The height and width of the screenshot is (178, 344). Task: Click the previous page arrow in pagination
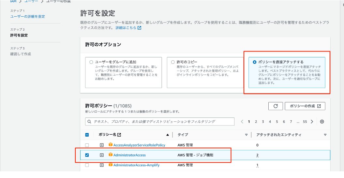242,122
